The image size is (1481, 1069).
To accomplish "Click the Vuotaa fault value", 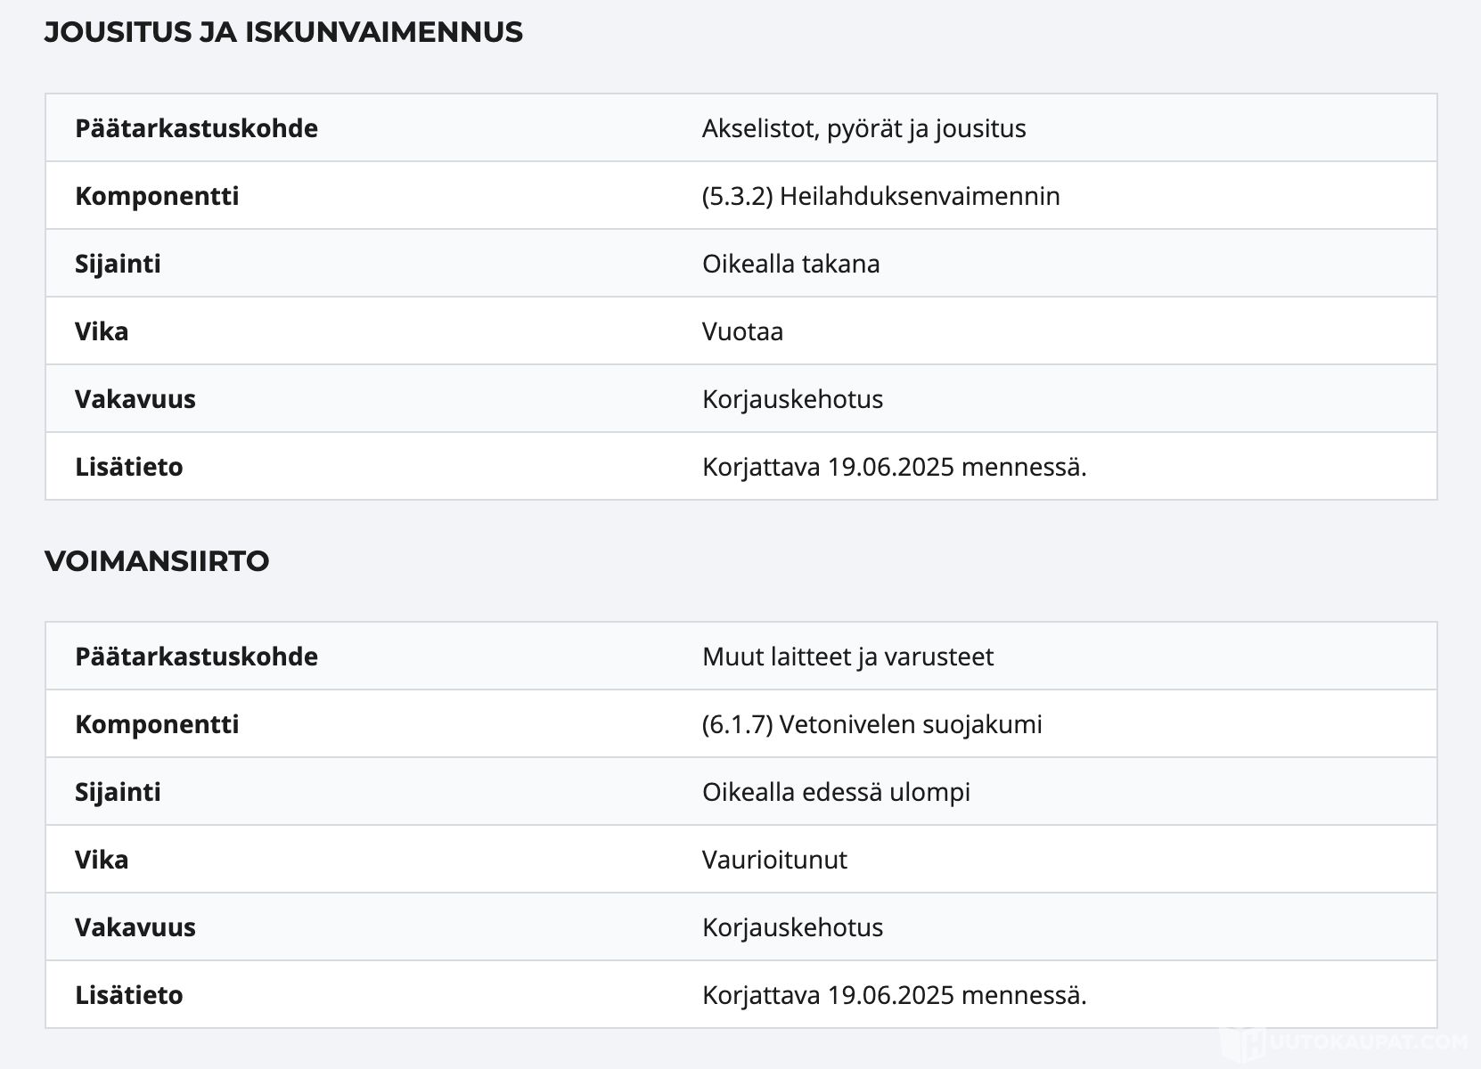I will coord(742,331).
